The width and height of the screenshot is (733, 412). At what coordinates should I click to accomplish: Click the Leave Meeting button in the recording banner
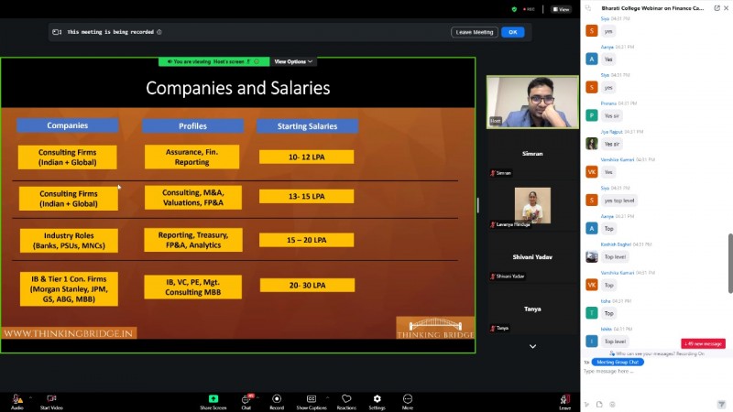point(475,32)
